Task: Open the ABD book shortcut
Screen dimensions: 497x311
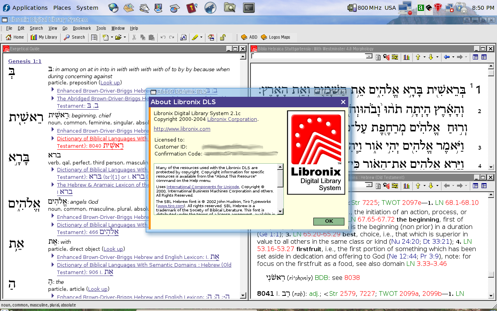Action: pos(249,37)
